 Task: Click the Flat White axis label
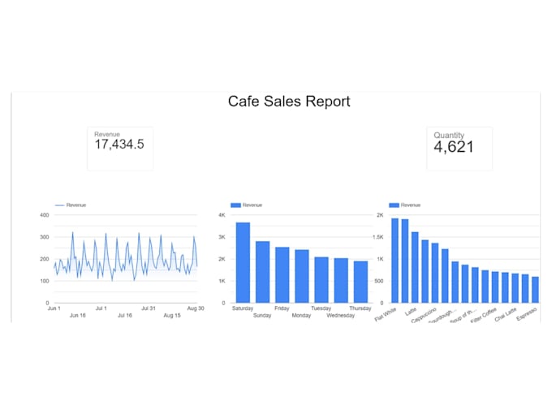386,314
